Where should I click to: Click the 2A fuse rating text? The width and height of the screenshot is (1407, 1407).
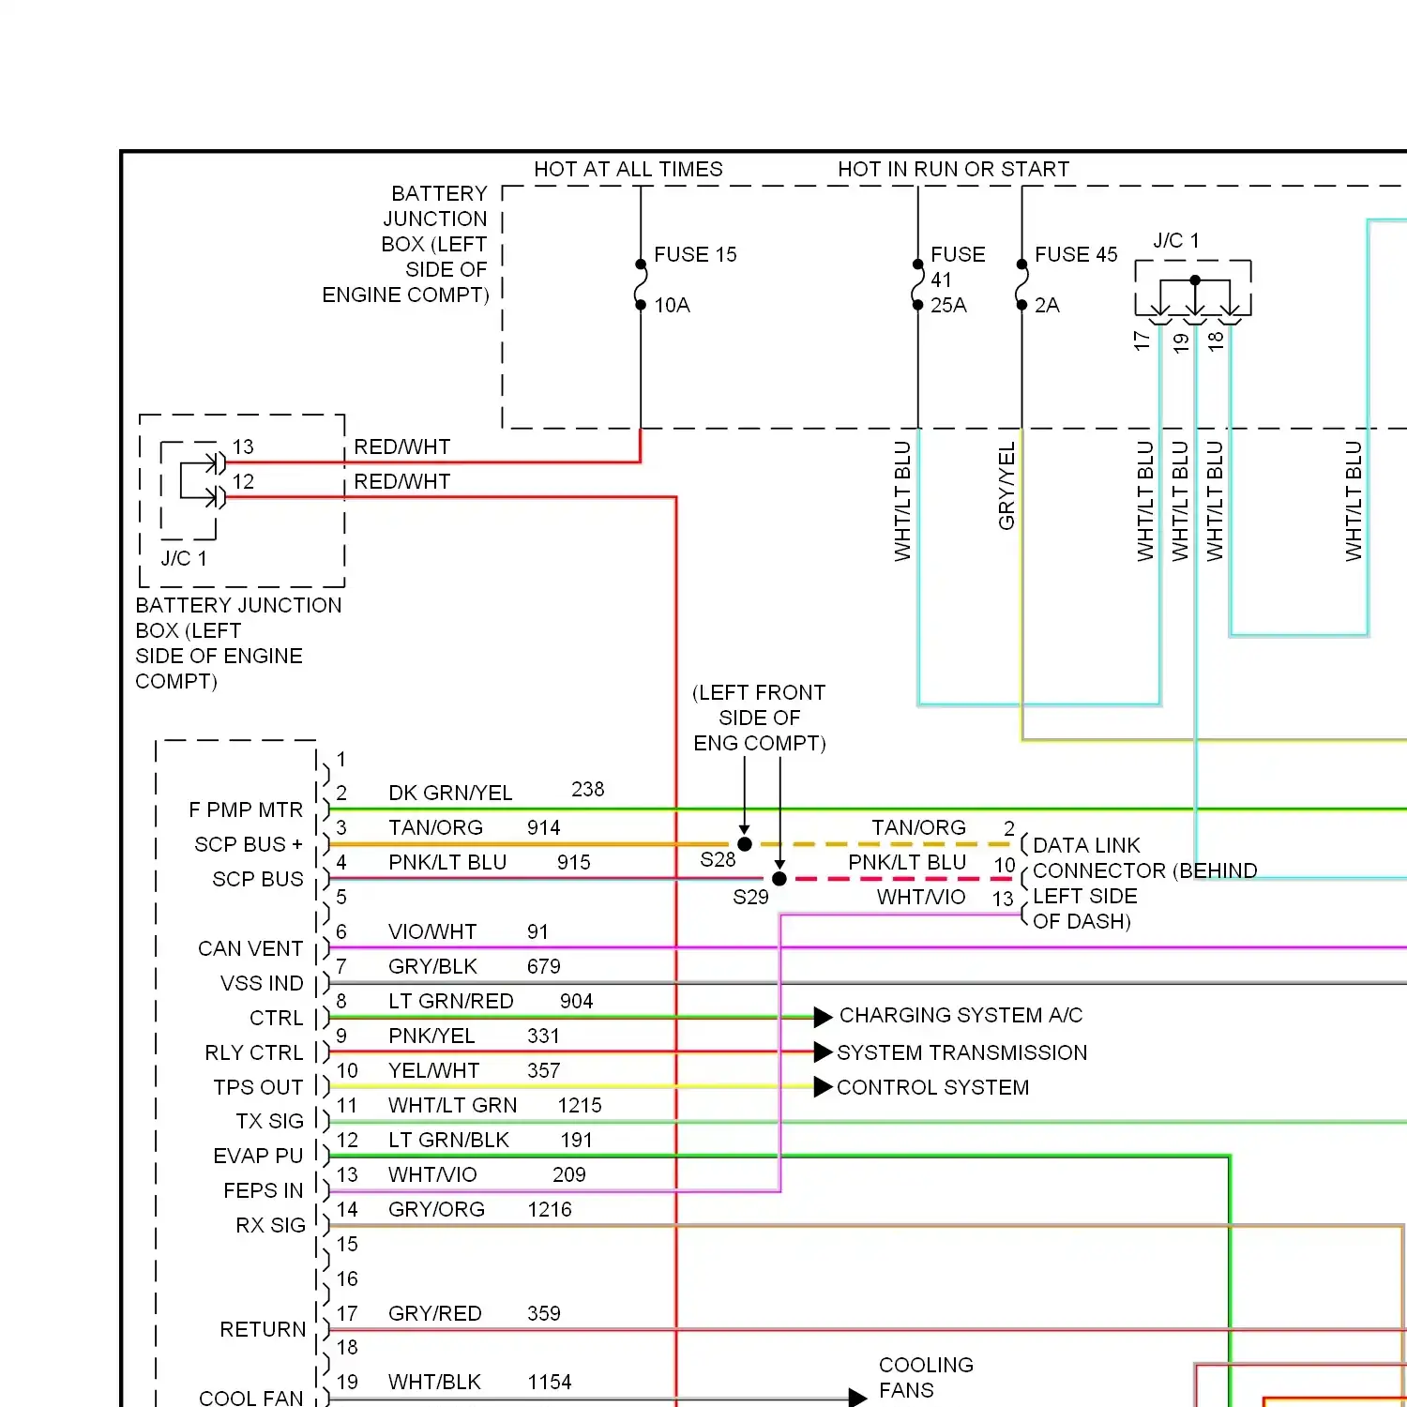point(1047,305)
